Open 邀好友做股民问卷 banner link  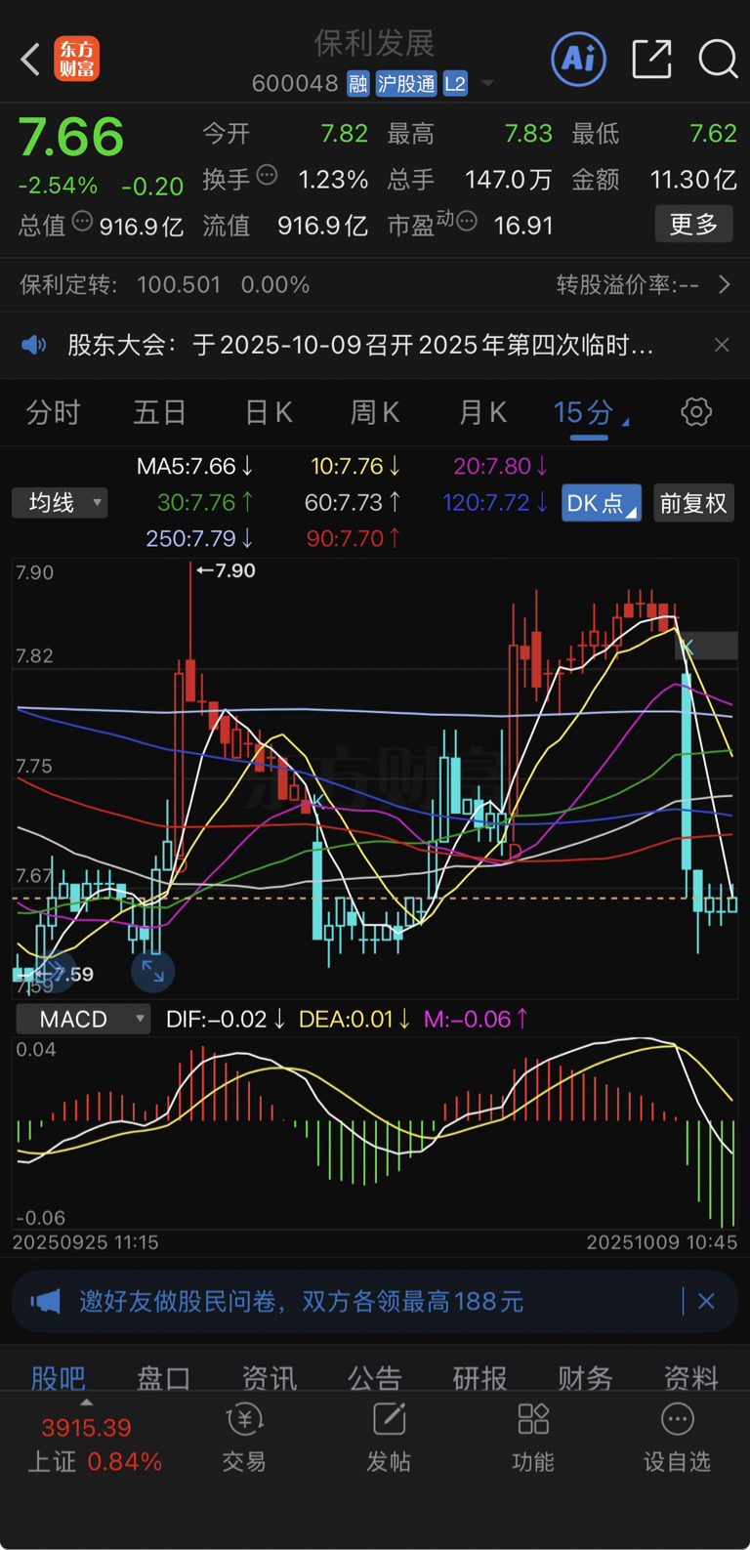[301, 1301]
